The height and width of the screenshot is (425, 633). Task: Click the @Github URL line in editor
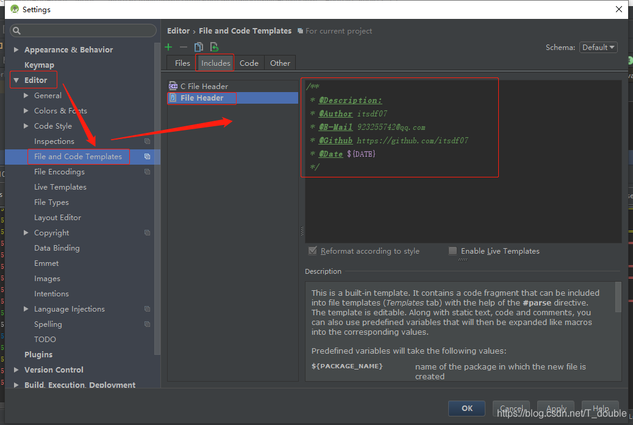(389, 140)
